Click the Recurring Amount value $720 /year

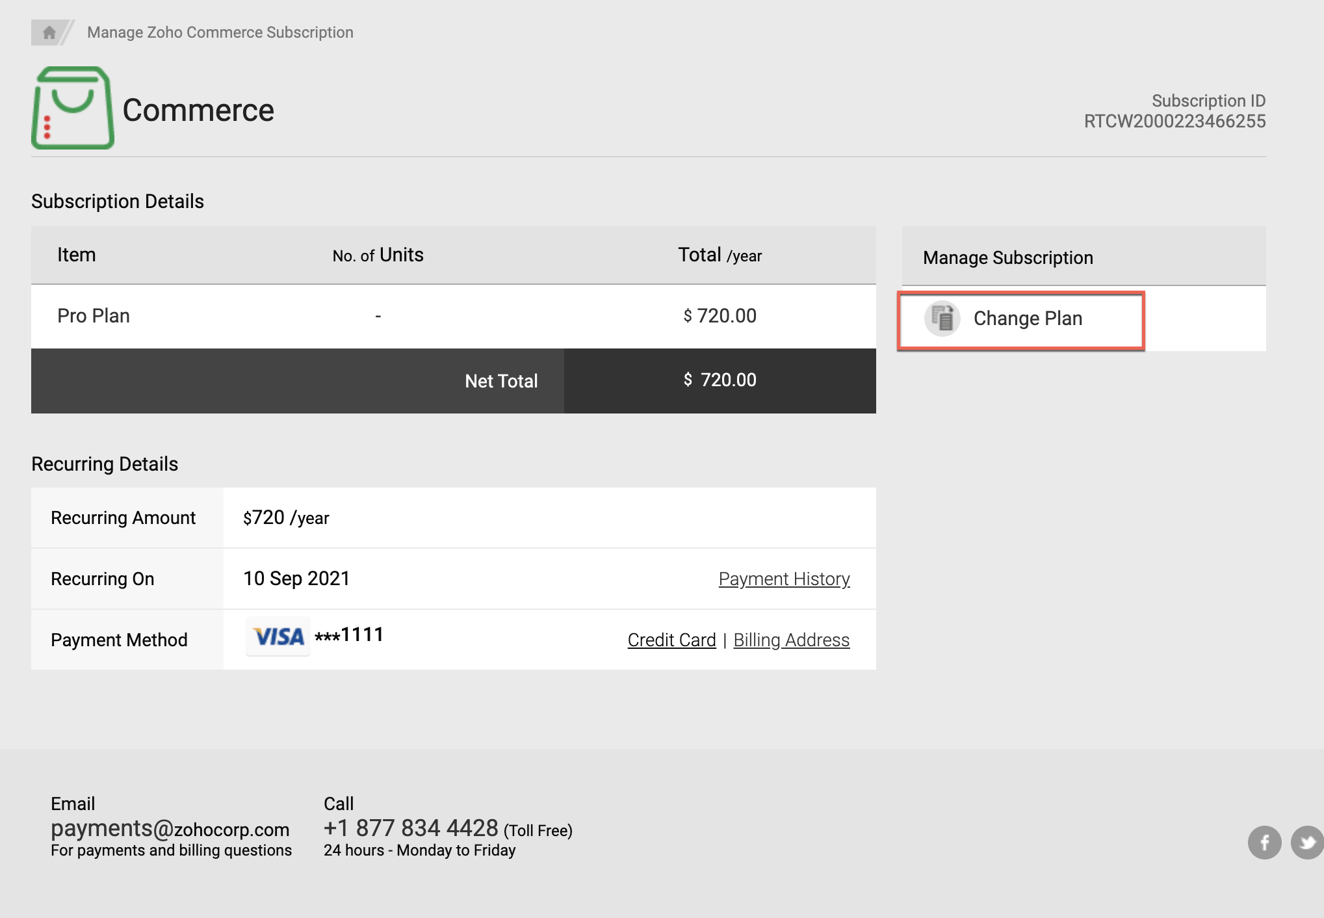click(x=286, y=518)
